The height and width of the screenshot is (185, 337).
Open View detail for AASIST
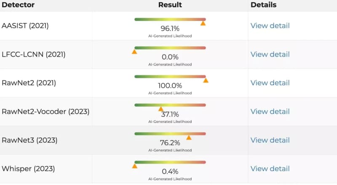(270, 26)
